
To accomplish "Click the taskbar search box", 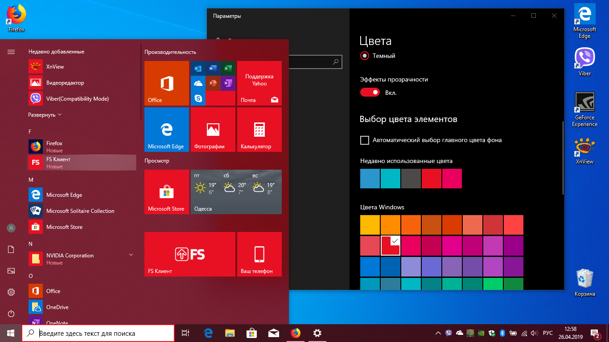I will (x=98, y=333).
